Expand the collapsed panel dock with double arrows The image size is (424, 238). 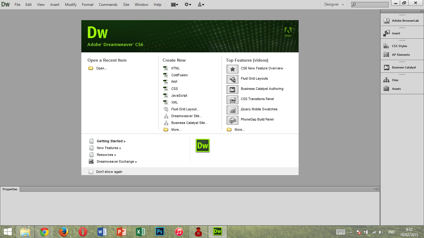tap(421, 11)
